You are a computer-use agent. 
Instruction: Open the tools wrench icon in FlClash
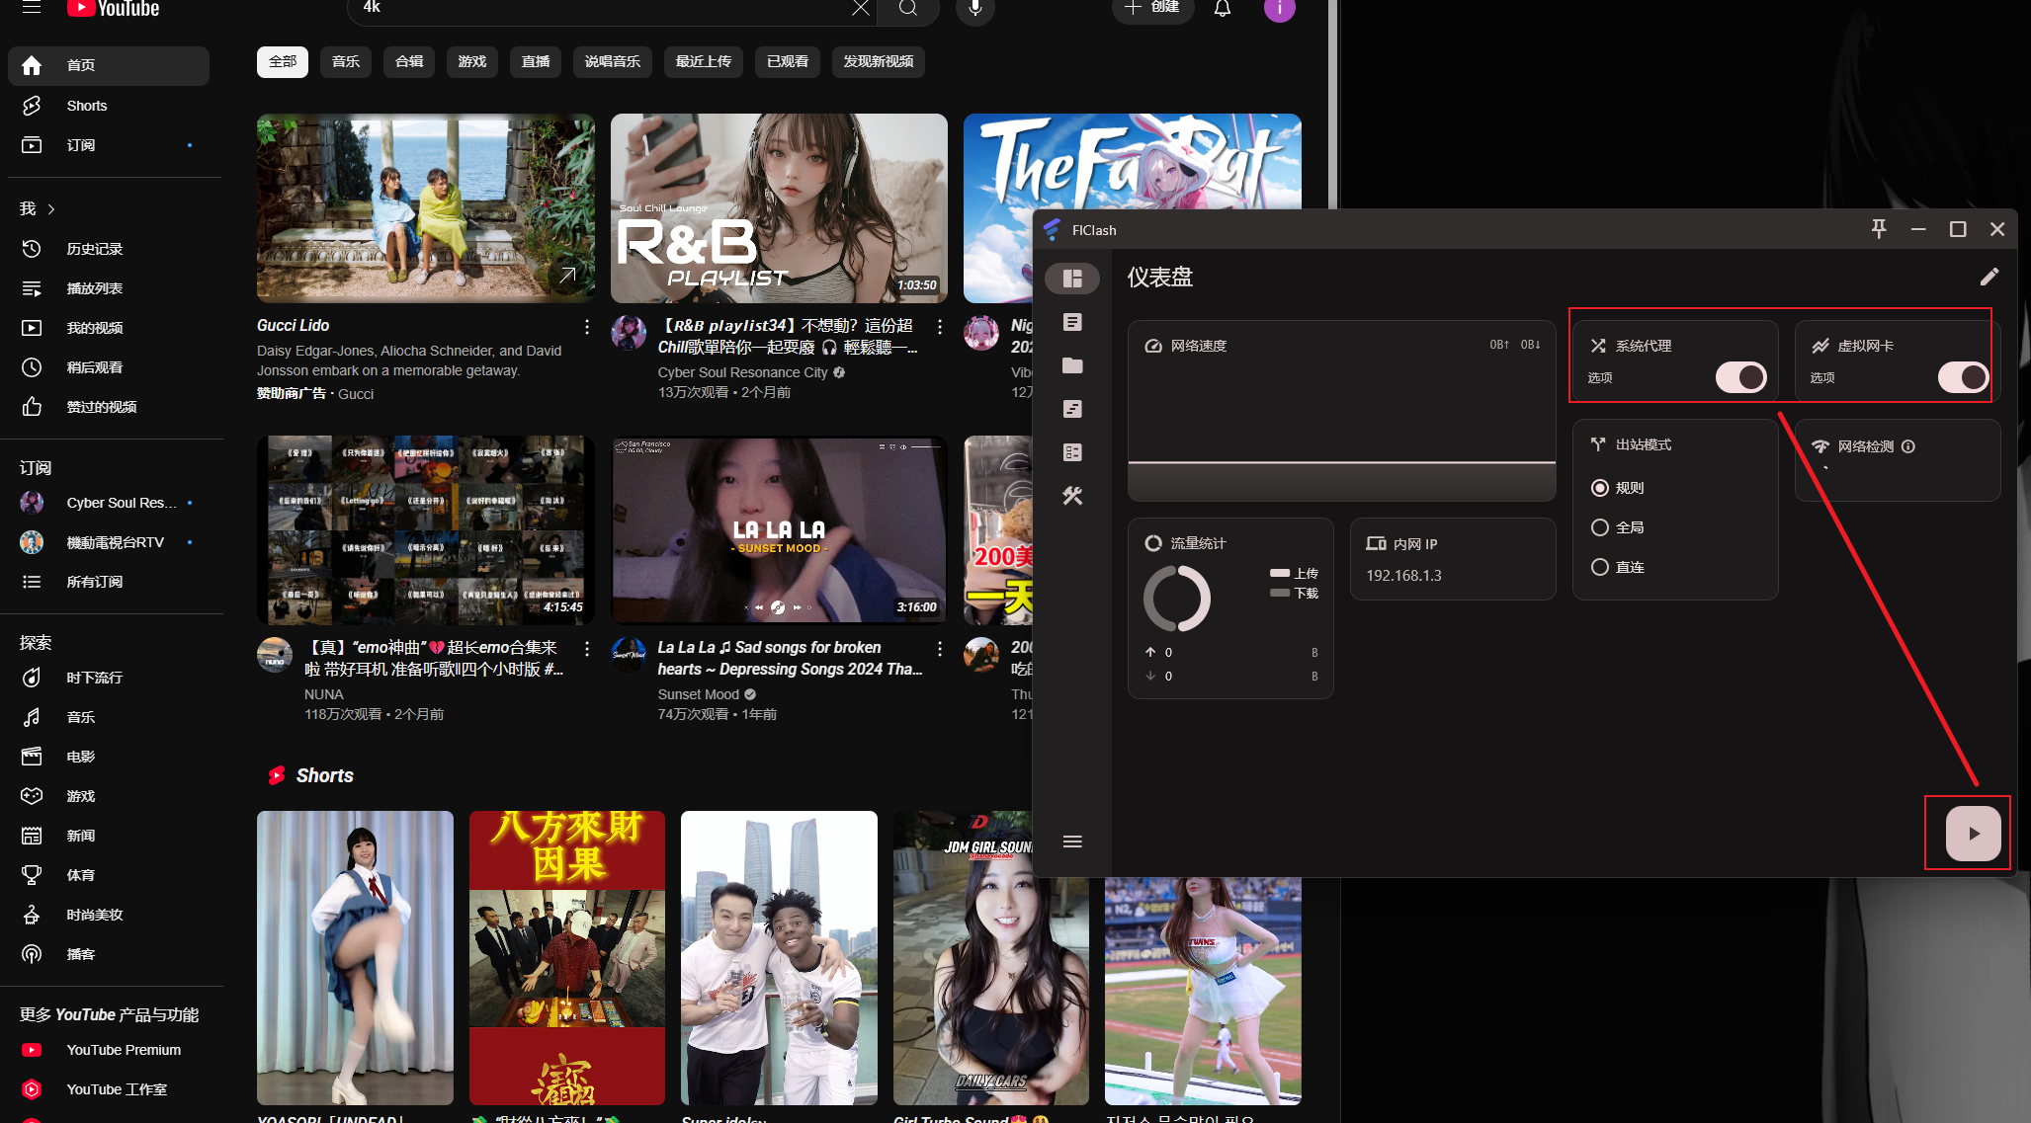click(1072, 496)
